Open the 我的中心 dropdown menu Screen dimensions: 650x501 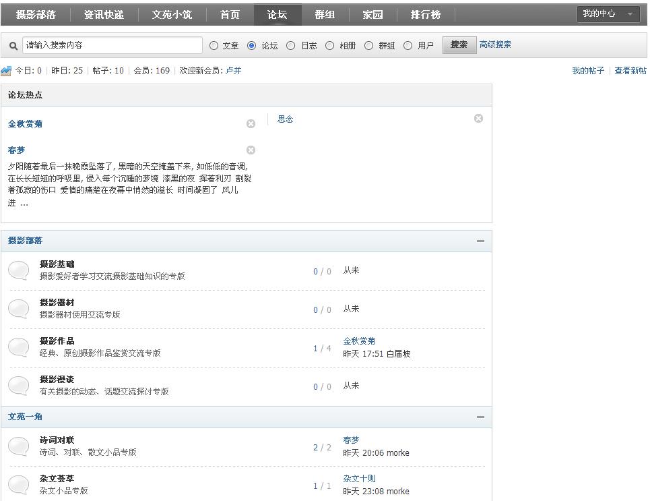click(x=608, y=14)
